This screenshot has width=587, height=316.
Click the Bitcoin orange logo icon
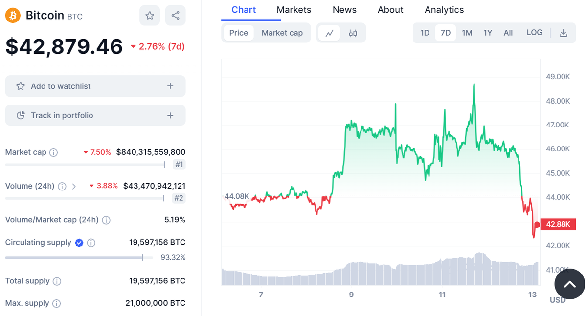[13, 15]
